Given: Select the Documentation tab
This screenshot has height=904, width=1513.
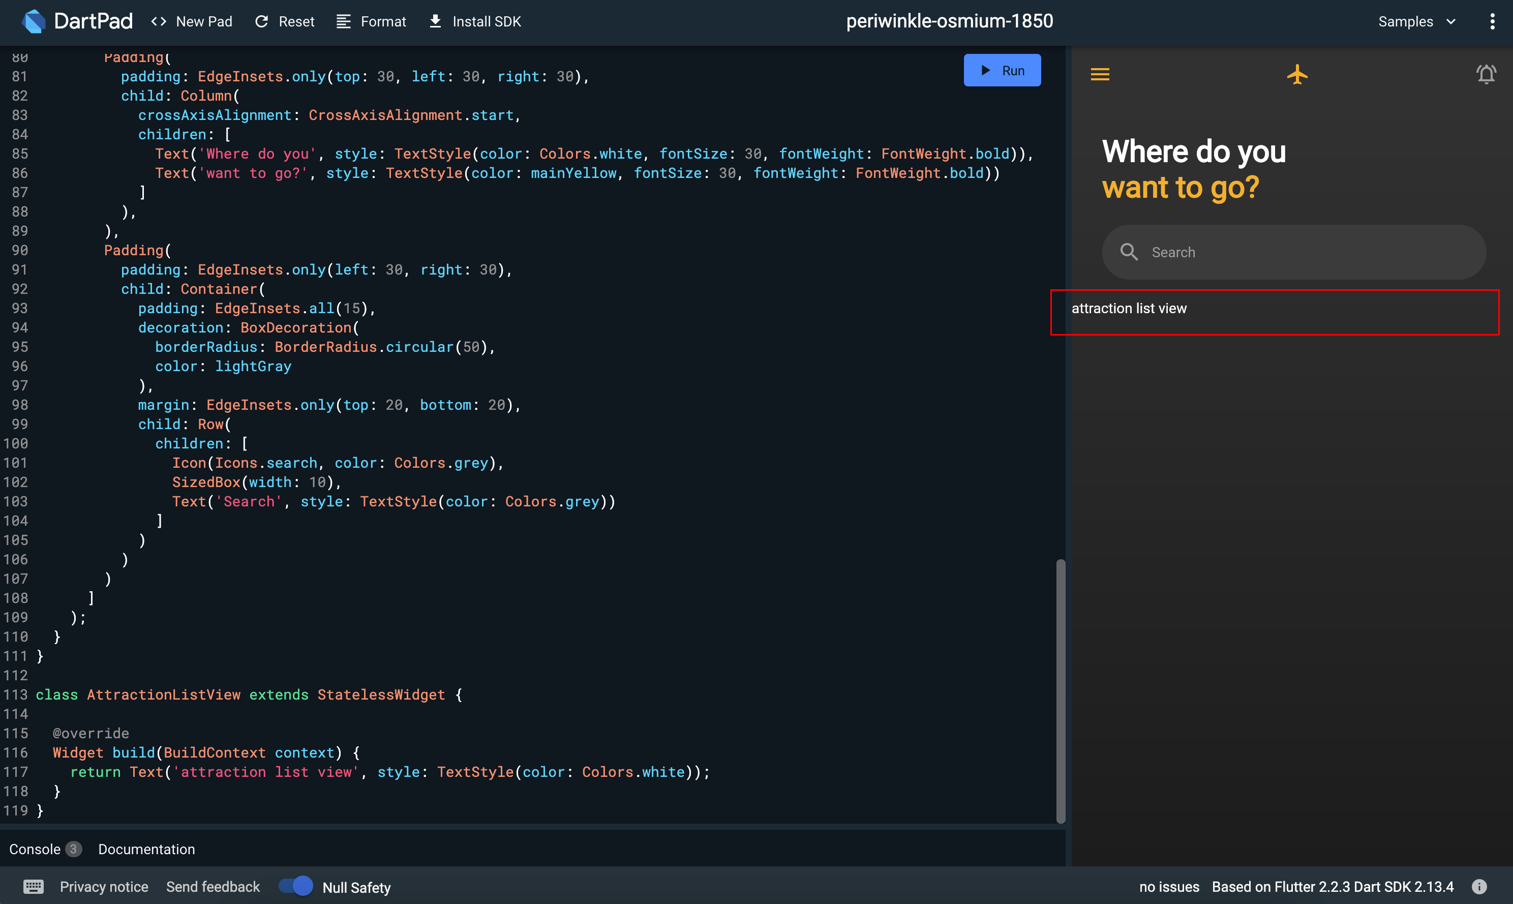Looking at the screenshot, I should click(146, 849).
